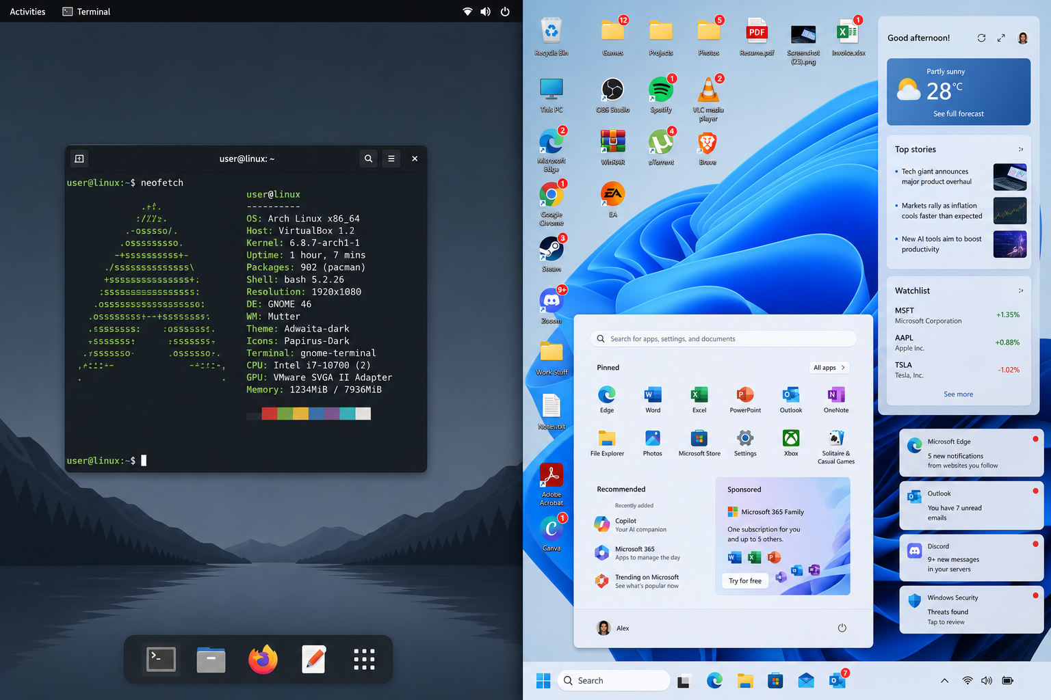Open OneNote from pinned apps

(x=836, y=400)
